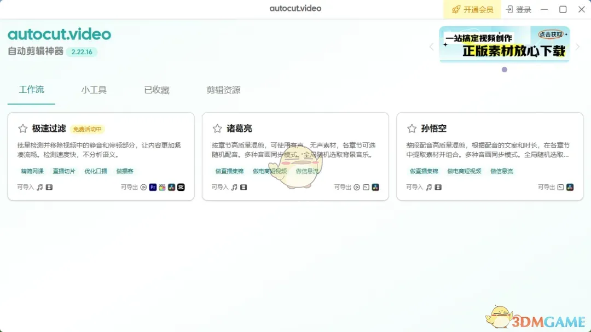Switch to the 小工具 tab
This screenshot has height=332, width=591.
point(94,90)
